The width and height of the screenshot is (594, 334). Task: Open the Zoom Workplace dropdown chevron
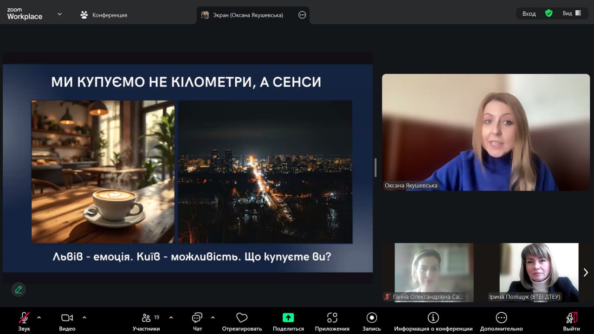[x=59, y=14]
